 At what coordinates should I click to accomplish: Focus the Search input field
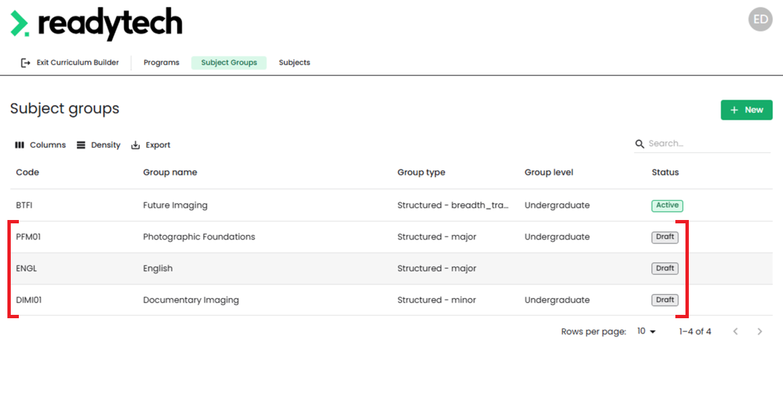click(x=708, y=144)
